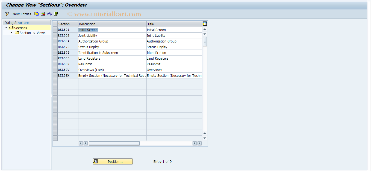Click the REL59V section cell
Image resolution: width=371 pixels, height=171 pixels.
tap(68, 70)
